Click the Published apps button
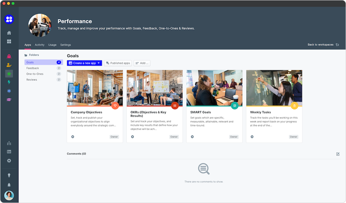Viewport: 346px width, 203px height. [x=118, y=63]
